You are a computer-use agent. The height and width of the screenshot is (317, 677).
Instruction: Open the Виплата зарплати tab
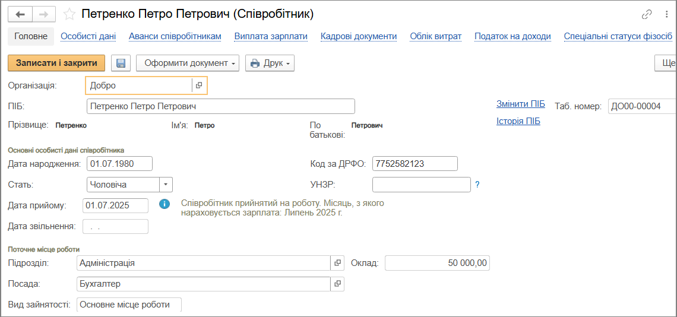pos(271,36)
